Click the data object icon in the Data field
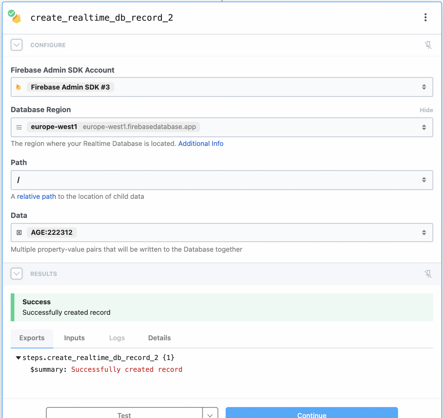The image size is (443, 418). [19, 232]
